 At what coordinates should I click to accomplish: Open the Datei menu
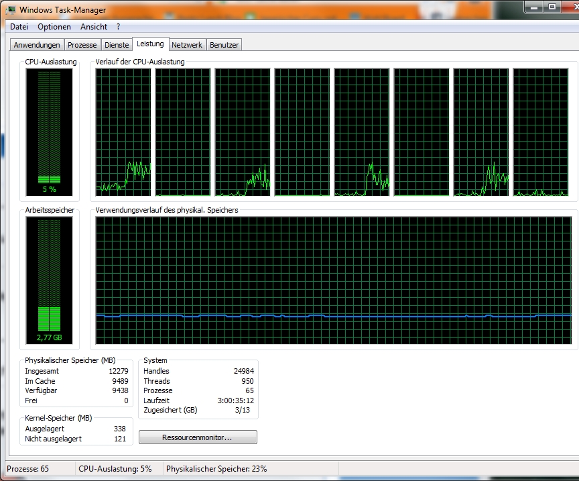pos(19,27)
